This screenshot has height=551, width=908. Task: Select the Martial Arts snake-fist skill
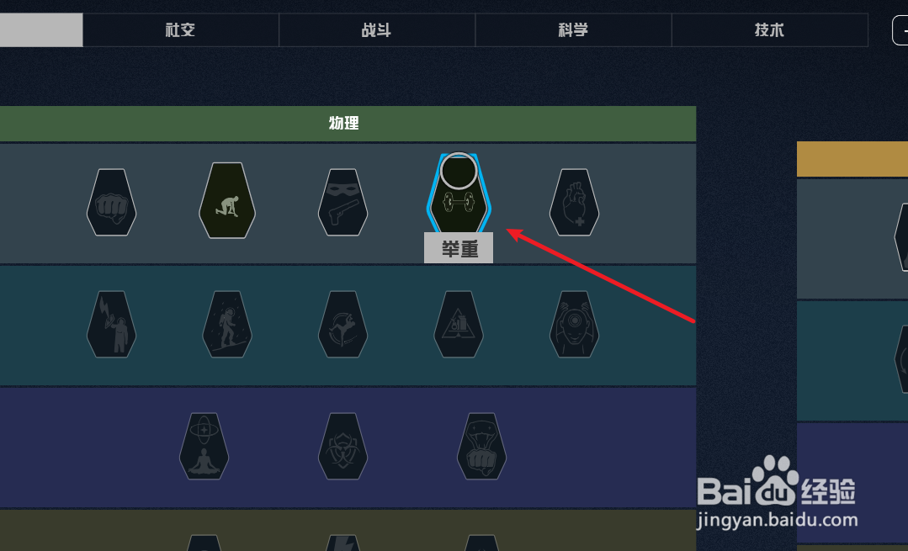[x=482, y=446]
